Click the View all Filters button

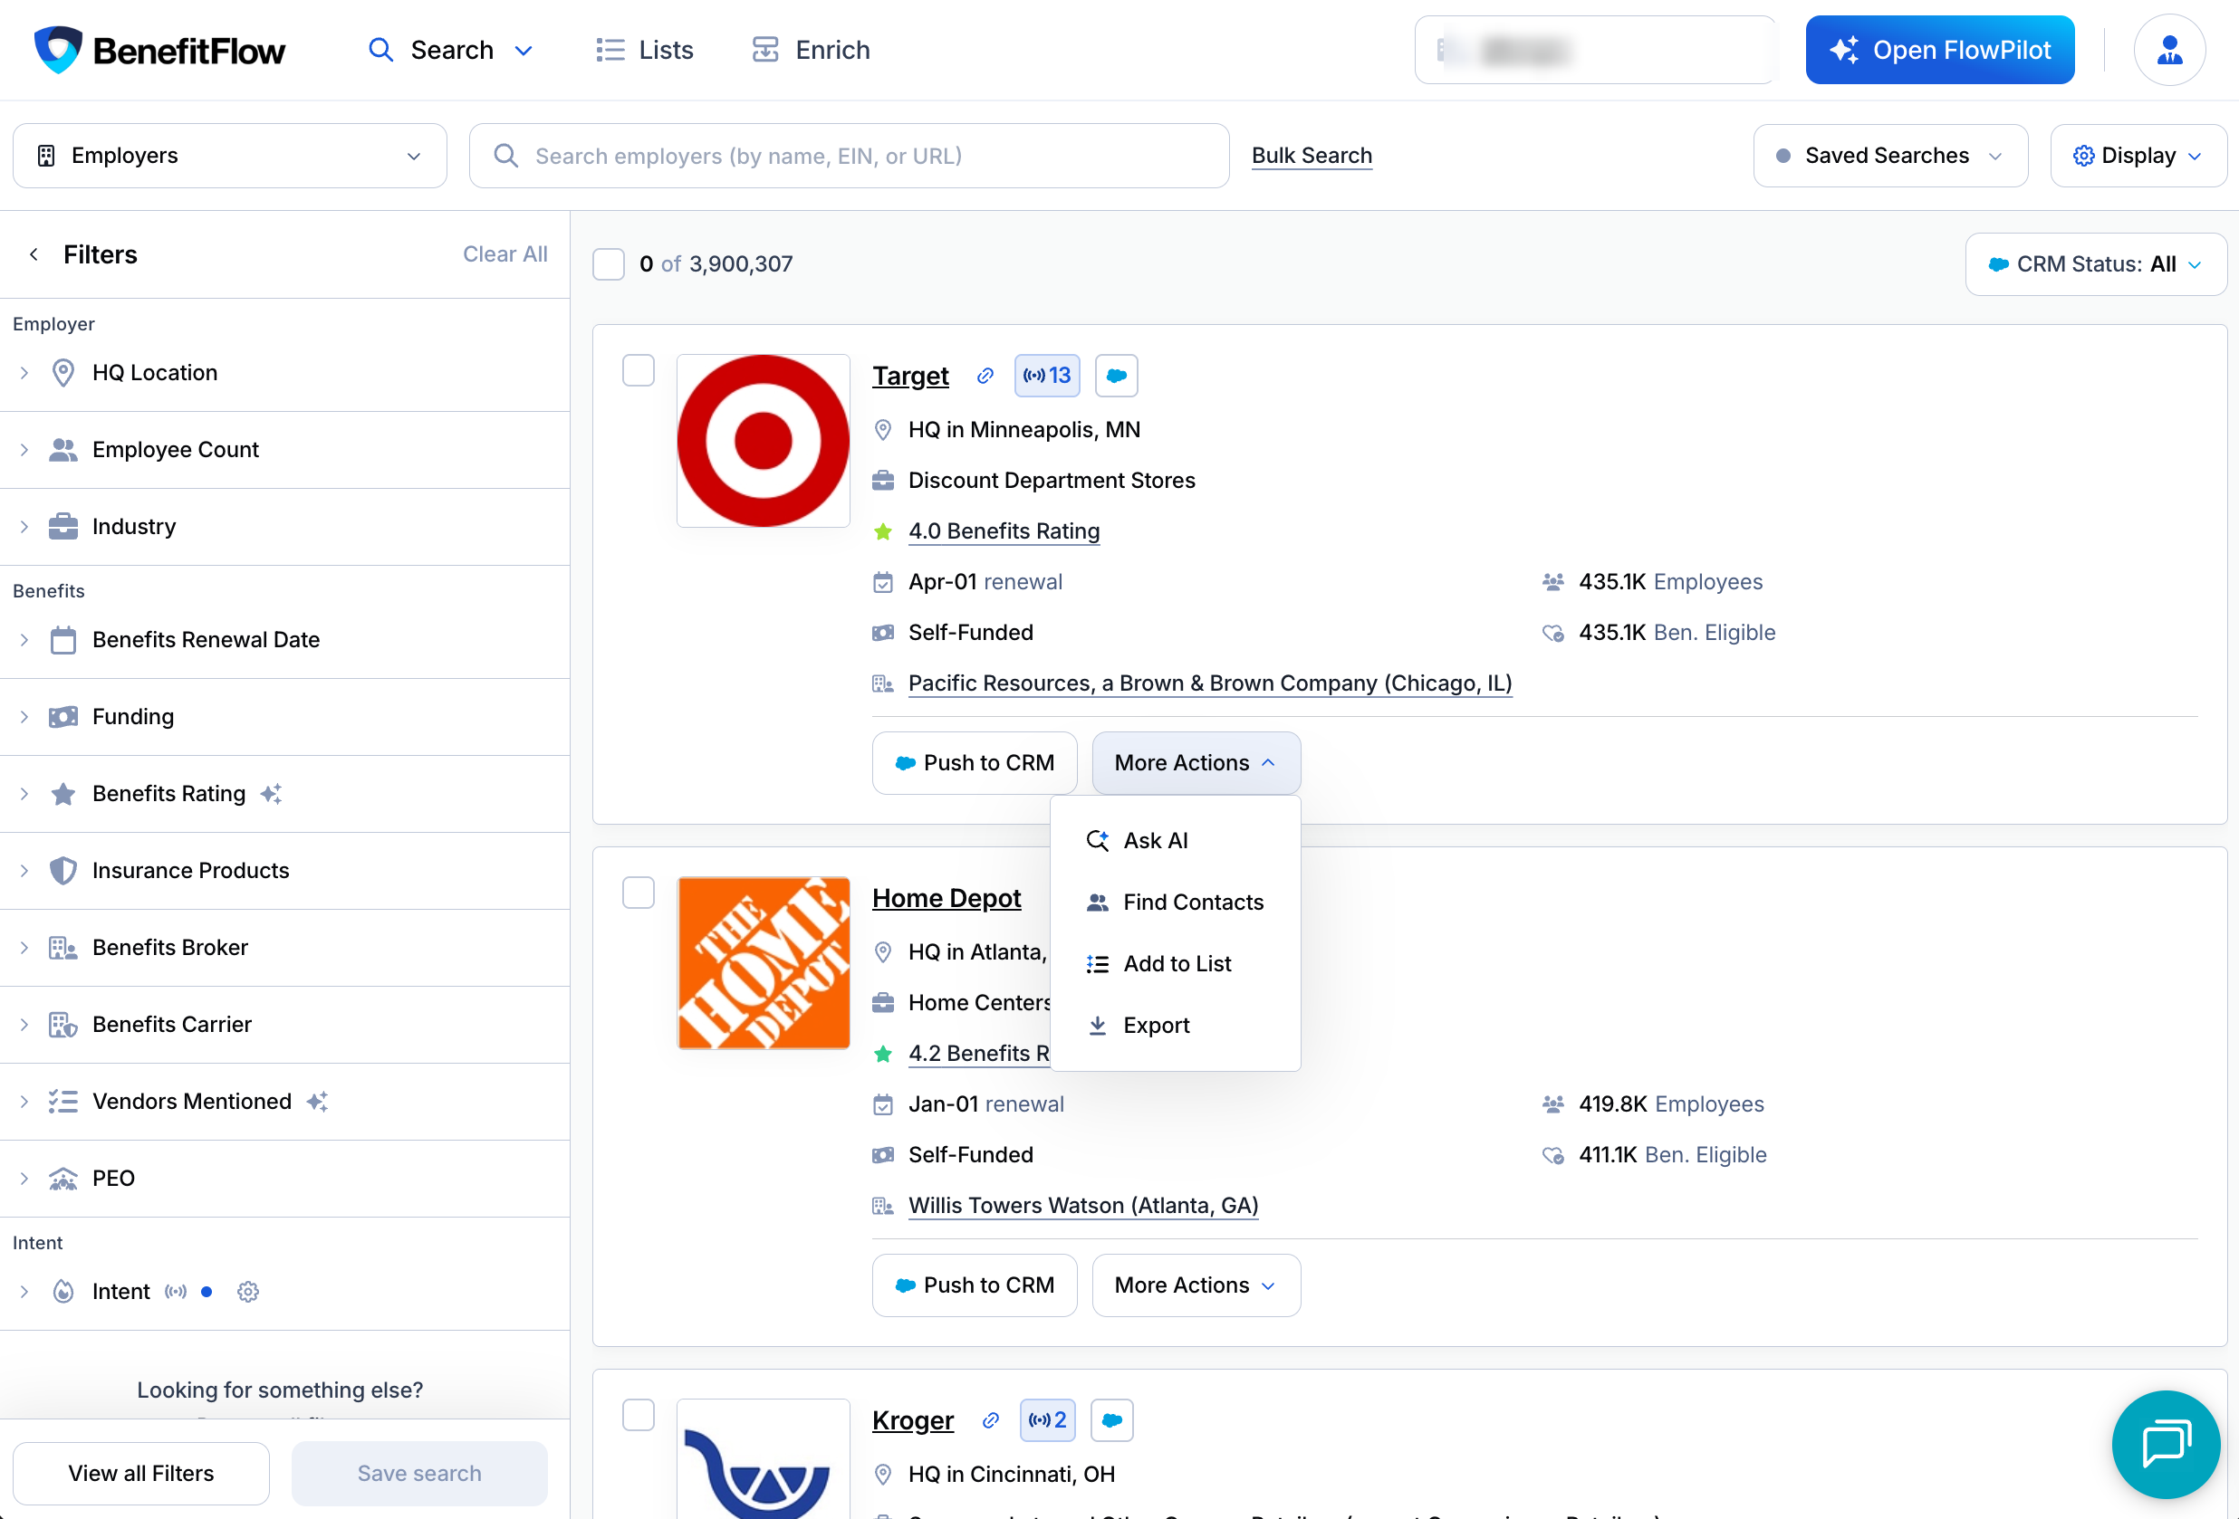point(140,1474)
